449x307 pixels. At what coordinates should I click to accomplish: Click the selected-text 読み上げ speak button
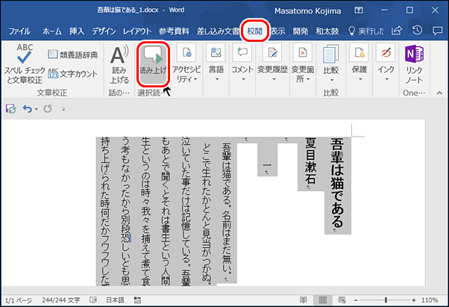point(154,62)
